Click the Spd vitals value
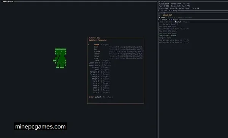The width and height of the screenshot is (228, 138). click(186, 6)
